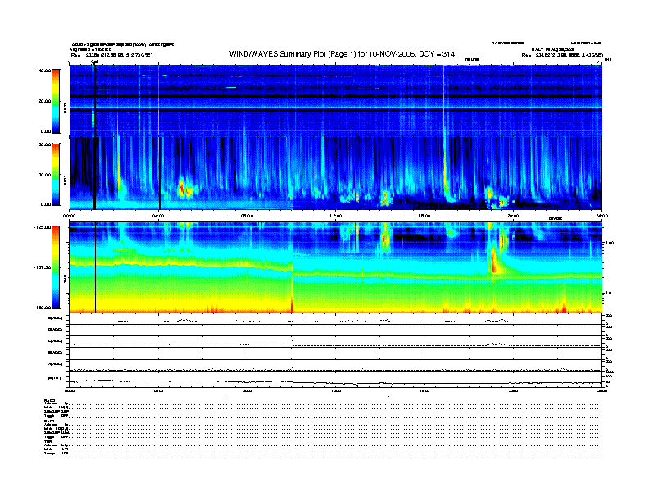Select the 20.00 label on RAD2 color bar
Viewport: 649px width, 502px height.
(x=44, y=101)
